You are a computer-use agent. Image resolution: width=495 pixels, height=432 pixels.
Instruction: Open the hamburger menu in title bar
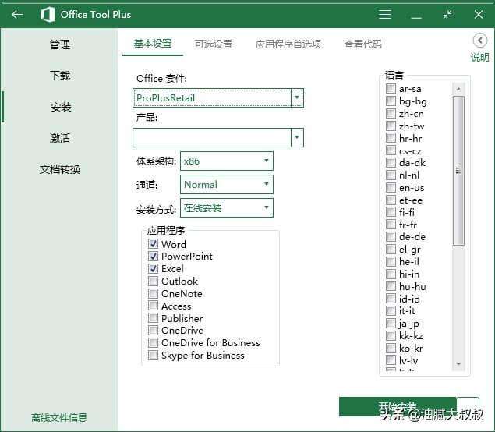(385, 14)
